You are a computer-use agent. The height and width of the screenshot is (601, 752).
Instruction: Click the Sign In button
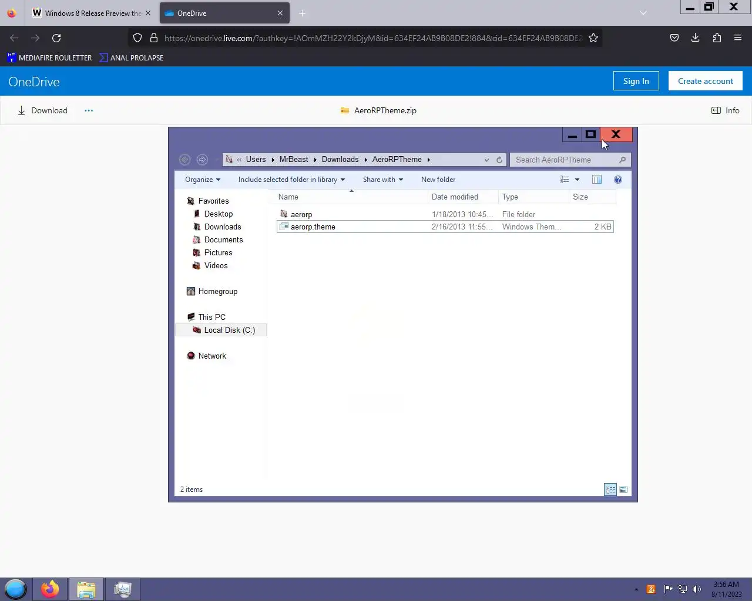coord(636,81)
